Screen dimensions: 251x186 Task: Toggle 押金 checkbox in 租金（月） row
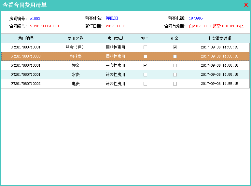[145, 47]
